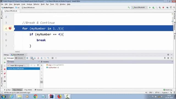
Task: Open the debug panel settings gear
Action: coord(168,55)
